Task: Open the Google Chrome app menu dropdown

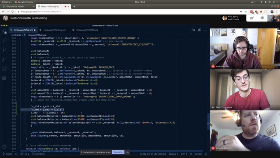Action: [x=25, y=2]
